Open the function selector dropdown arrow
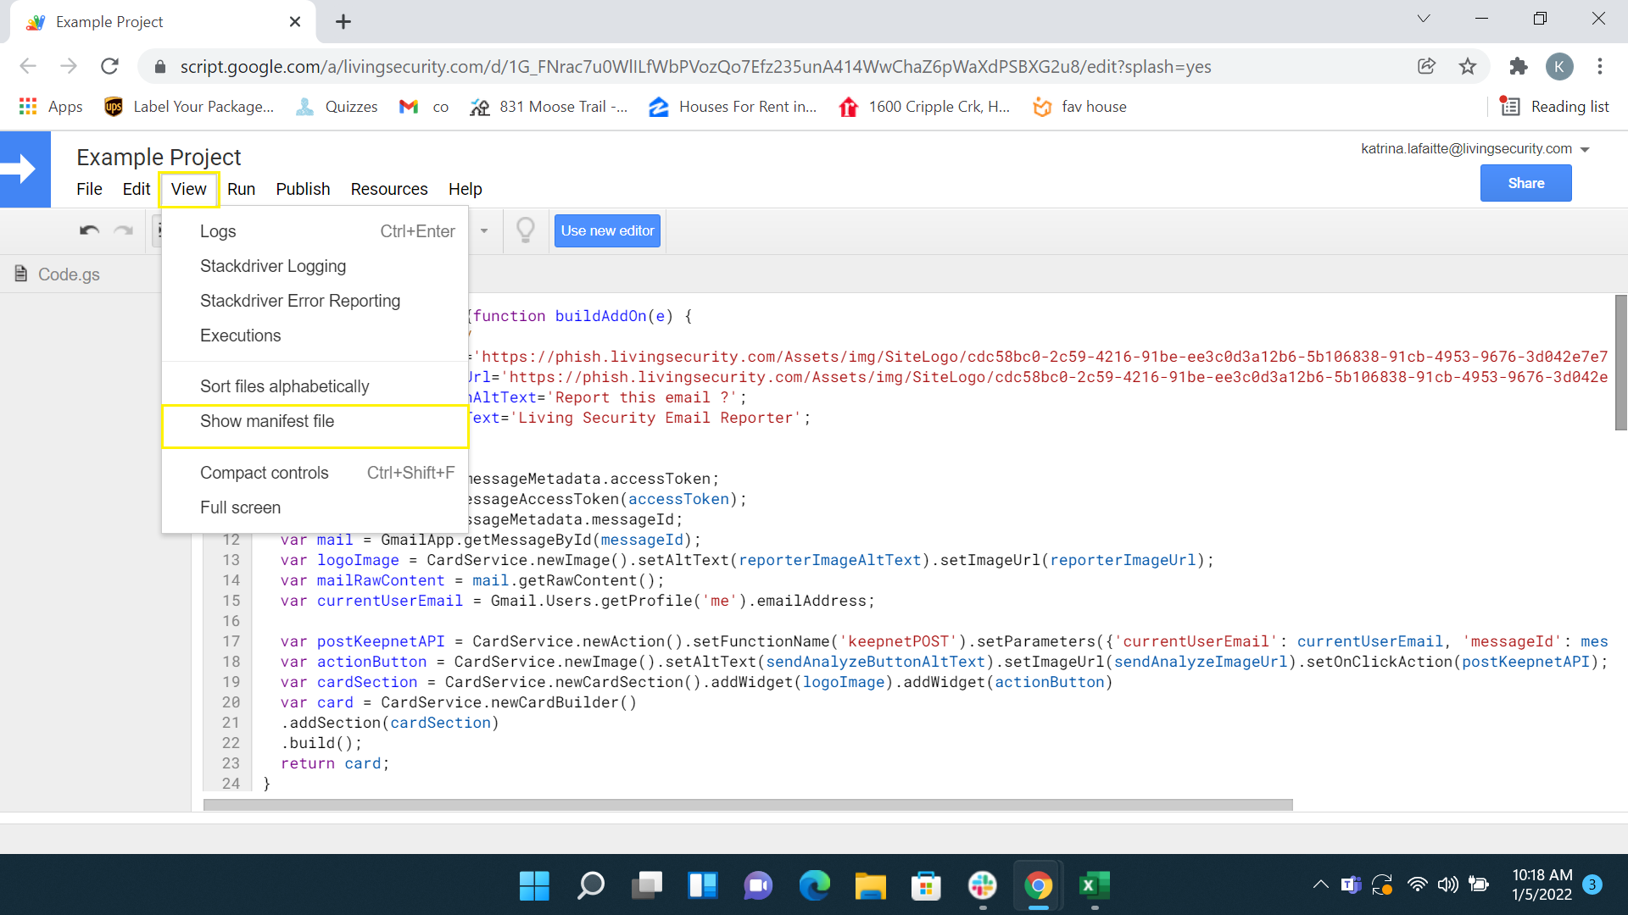Screen dimensions: 1628x915 click(x=484, y=231)
